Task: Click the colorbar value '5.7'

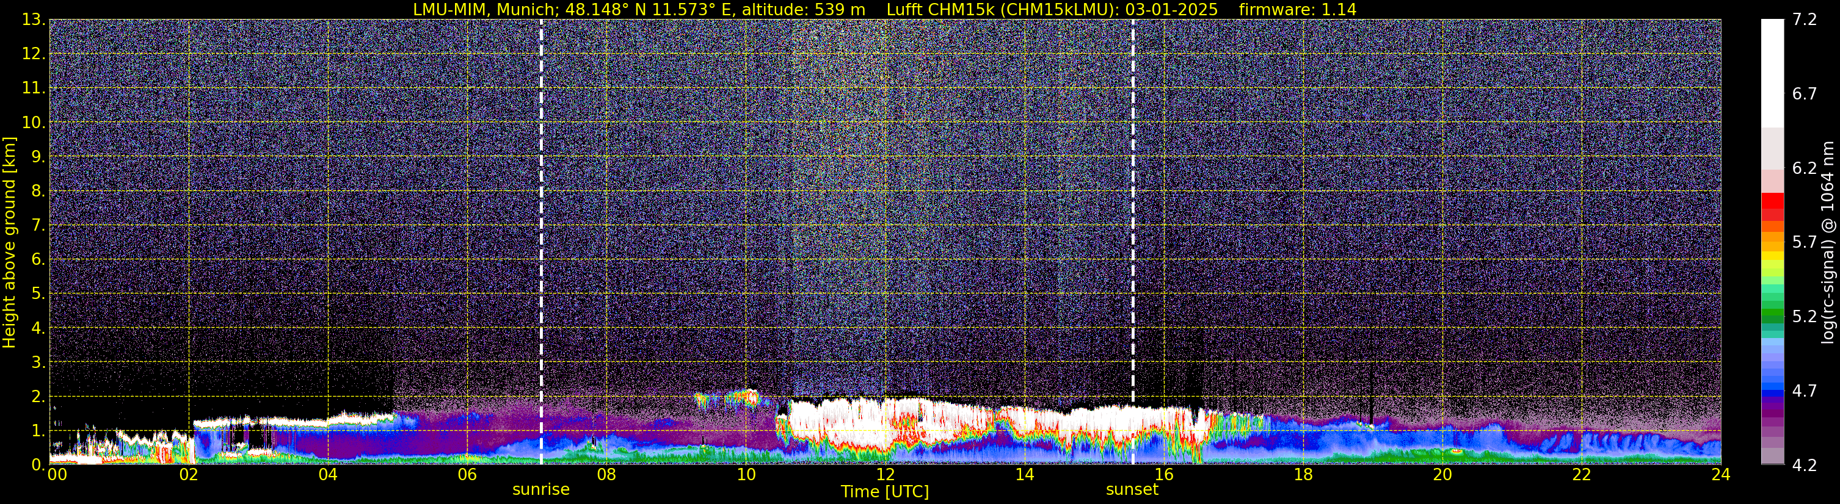Action: coord(1805,242)
